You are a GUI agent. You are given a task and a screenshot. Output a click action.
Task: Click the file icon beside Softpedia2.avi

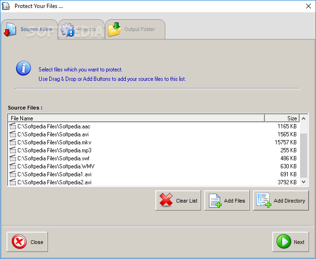(13, 182)
